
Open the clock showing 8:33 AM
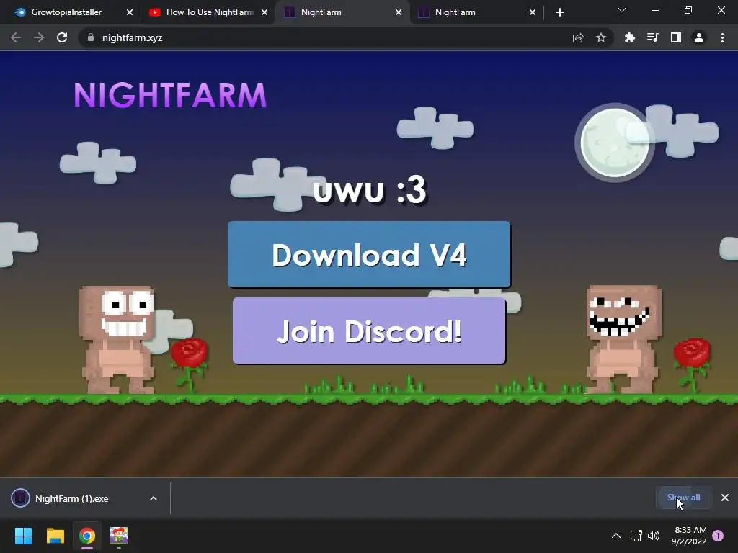tap(689, 536)
